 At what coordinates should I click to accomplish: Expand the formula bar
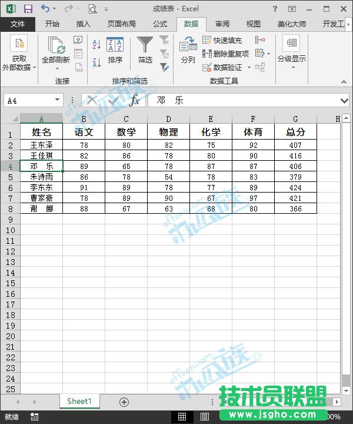(344, 101)
